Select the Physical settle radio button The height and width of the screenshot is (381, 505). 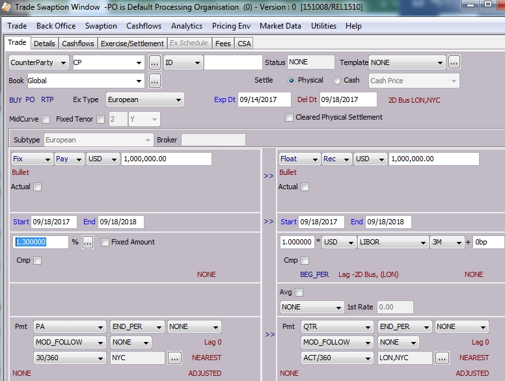coord(291,81)
